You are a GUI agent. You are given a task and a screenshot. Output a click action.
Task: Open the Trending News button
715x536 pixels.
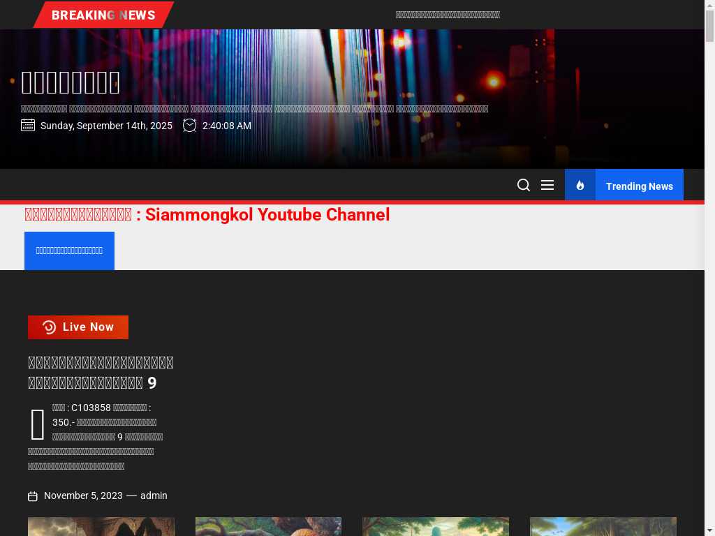pyautogui.click(x=639, y=186)
